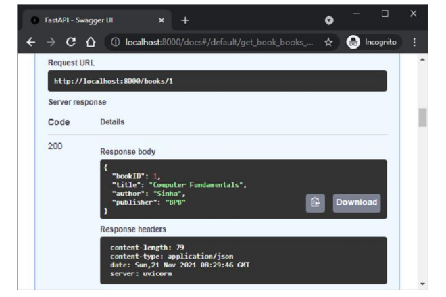Click the Response headers code block
This screenshot has height=297, width=446.
point(243,260)
